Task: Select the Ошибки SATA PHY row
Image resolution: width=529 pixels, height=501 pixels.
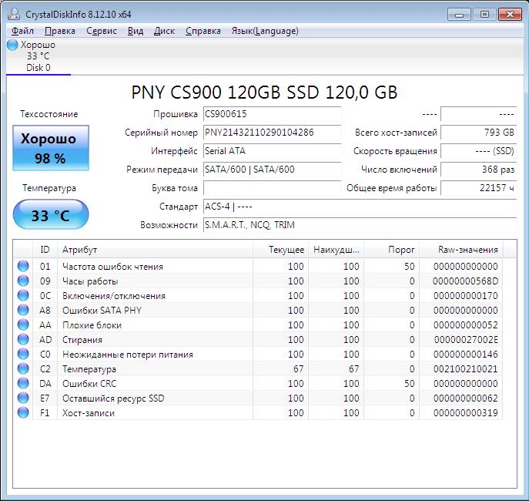Action: 258,310
